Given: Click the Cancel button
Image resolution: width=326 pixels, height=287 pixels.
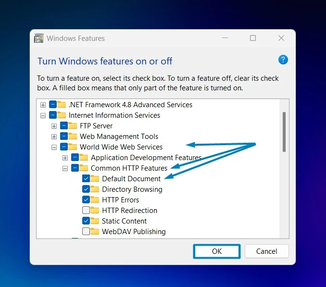Looking at the screenshot, I should pos(267,251).
